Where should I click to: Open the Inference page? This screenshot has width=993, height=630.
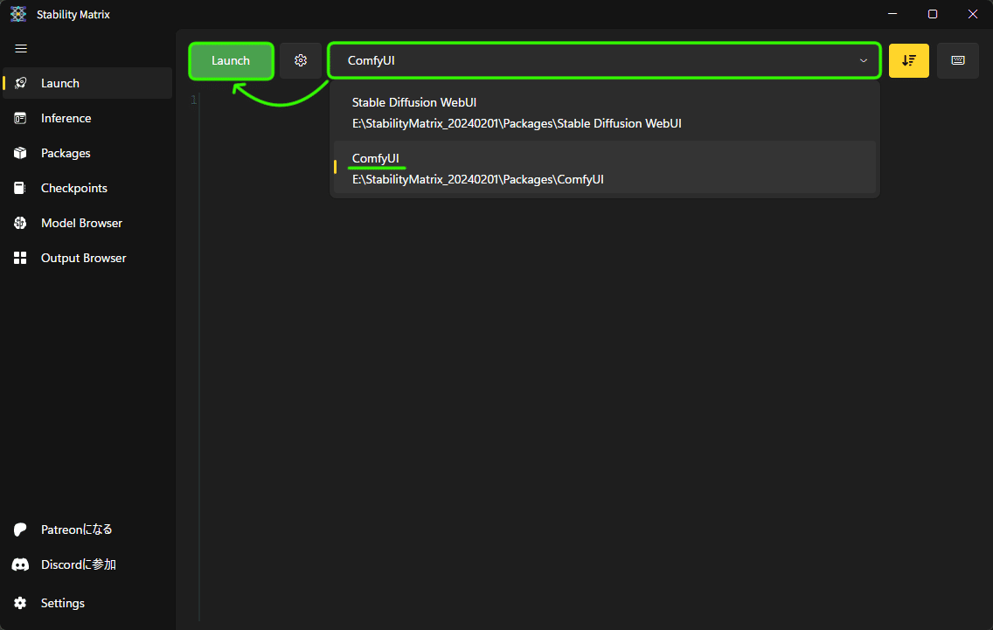[87, 119]
